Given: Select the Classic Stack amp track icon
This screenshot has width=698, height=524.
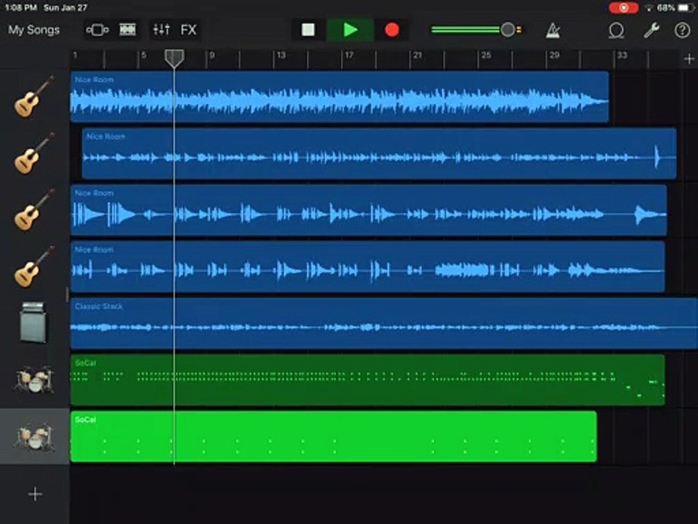Looking at the screenshot, I should pos(34,322).
